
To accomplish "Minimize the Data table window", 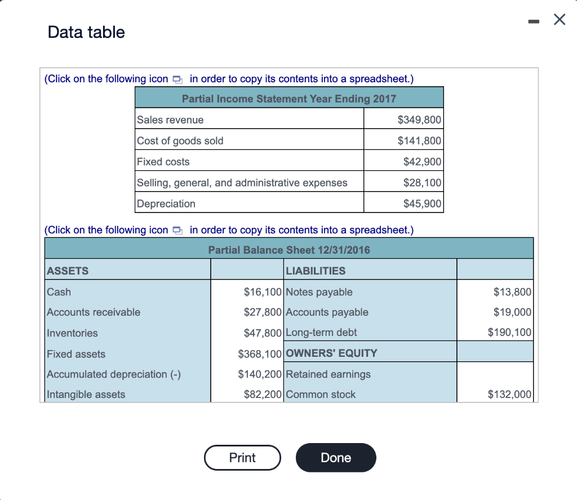I will pyautogui.click(x=533, y=20).
